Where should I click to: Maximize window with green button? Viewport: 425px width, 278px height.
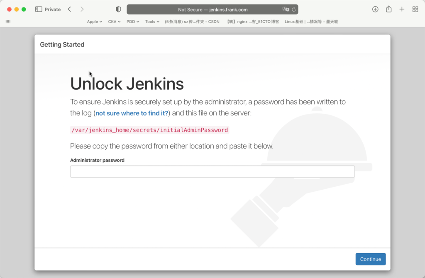click(x=24, y=9)
